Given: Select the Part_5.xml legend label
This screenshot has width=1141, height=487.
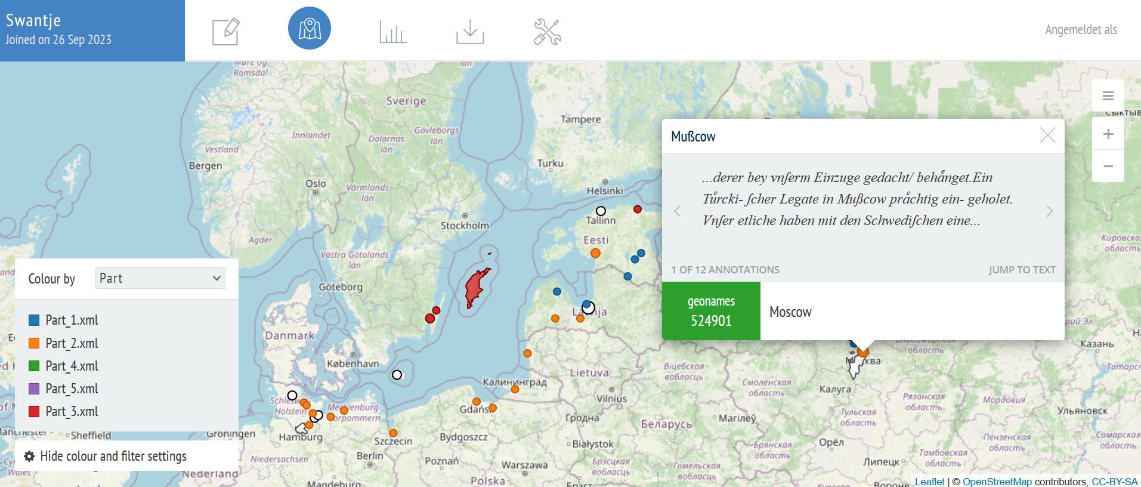Looking at the screenshot, I should (x=72, y=389).
